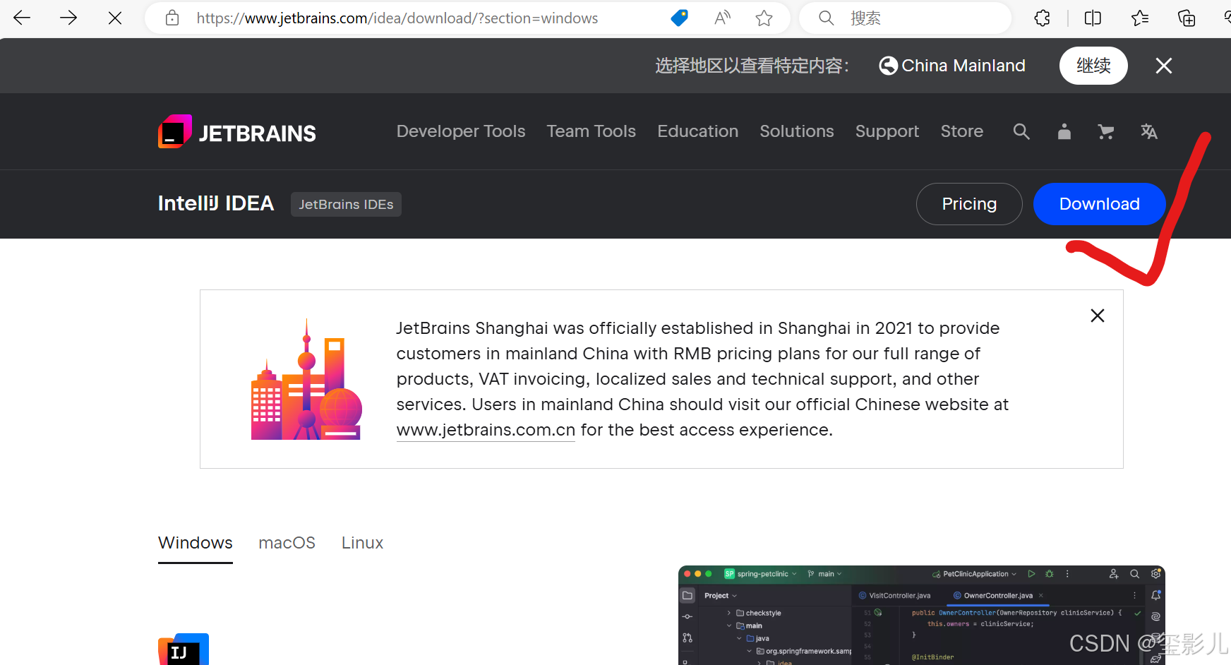Open the debug bug icon in the IDE toolbar
This screenshot has height=665, width=1231.
pos(1050,574)
